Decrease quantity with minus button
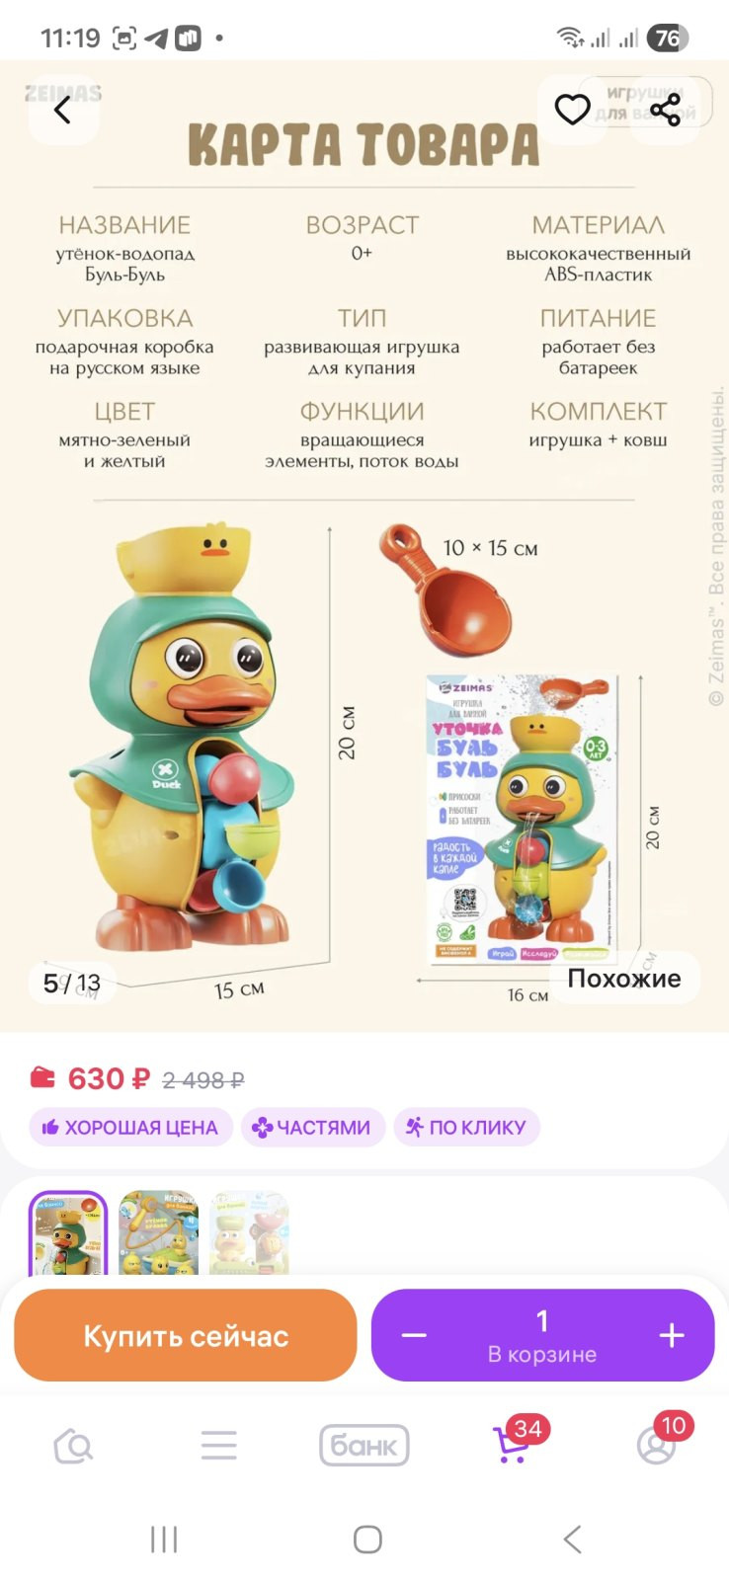This screenshot has width=729, height=1580. [x=414, y=1336]
